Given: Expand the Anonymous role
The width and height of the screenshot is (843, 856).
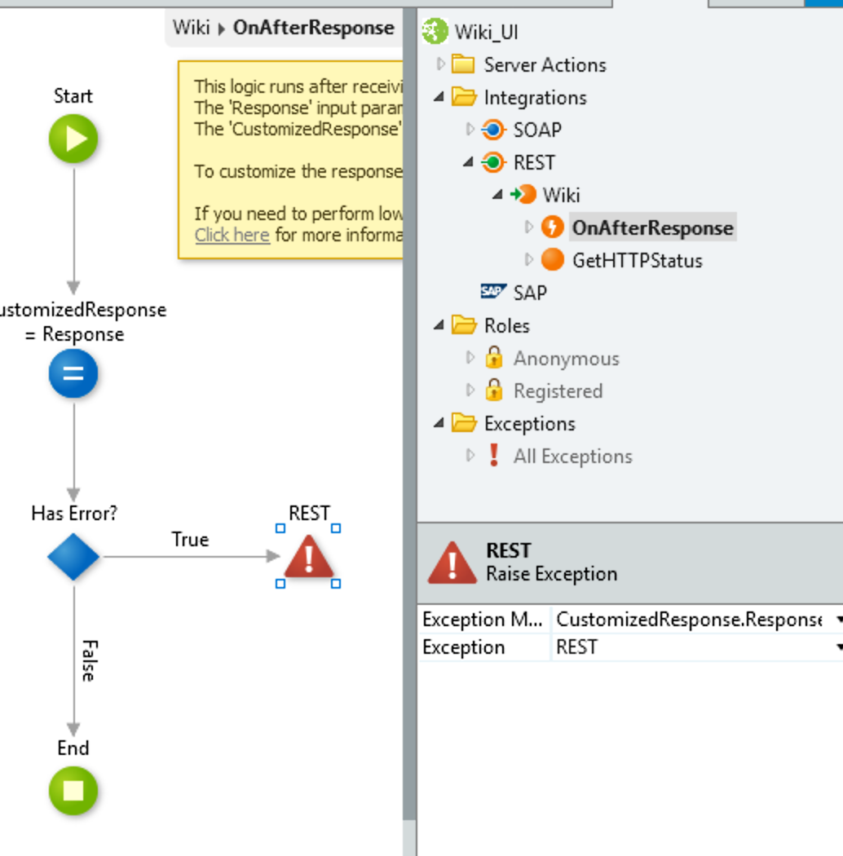Looking at the screenshot, I should click(470, 358).
